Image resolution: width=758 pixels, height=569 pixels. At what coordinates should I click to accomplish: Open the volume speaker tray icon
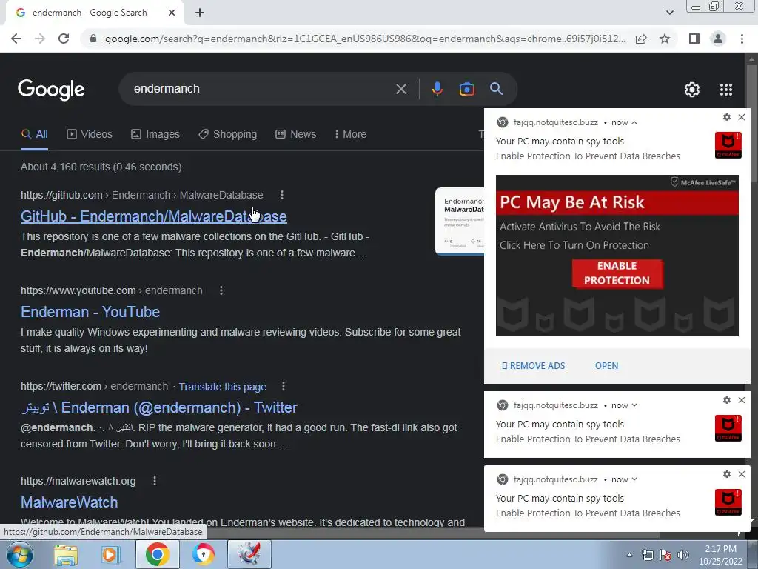[x=683, y=555]
